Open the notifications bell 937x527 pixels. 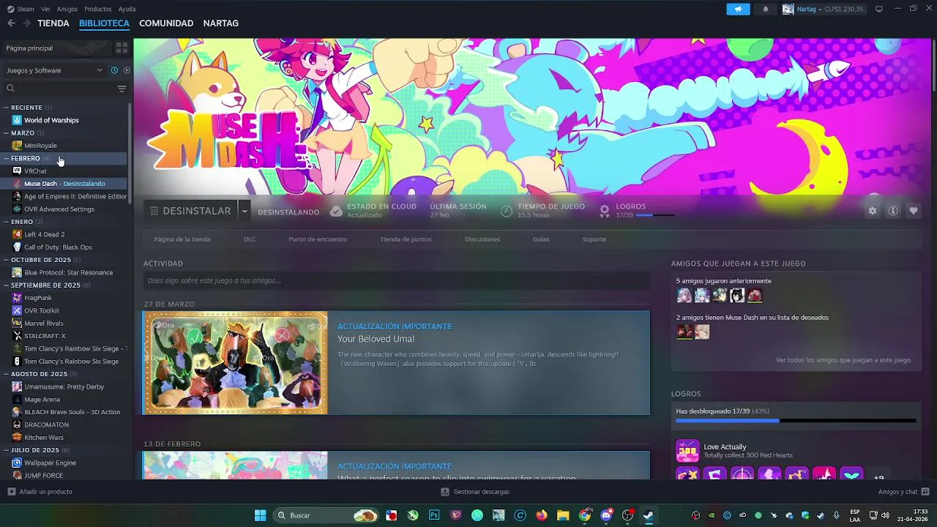coord(766,9)
